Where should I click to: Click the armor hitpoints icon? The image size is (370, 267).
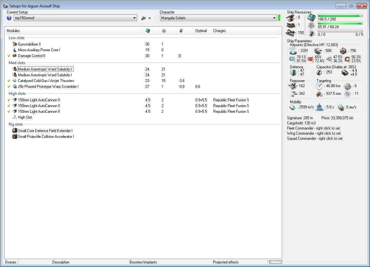318,51
